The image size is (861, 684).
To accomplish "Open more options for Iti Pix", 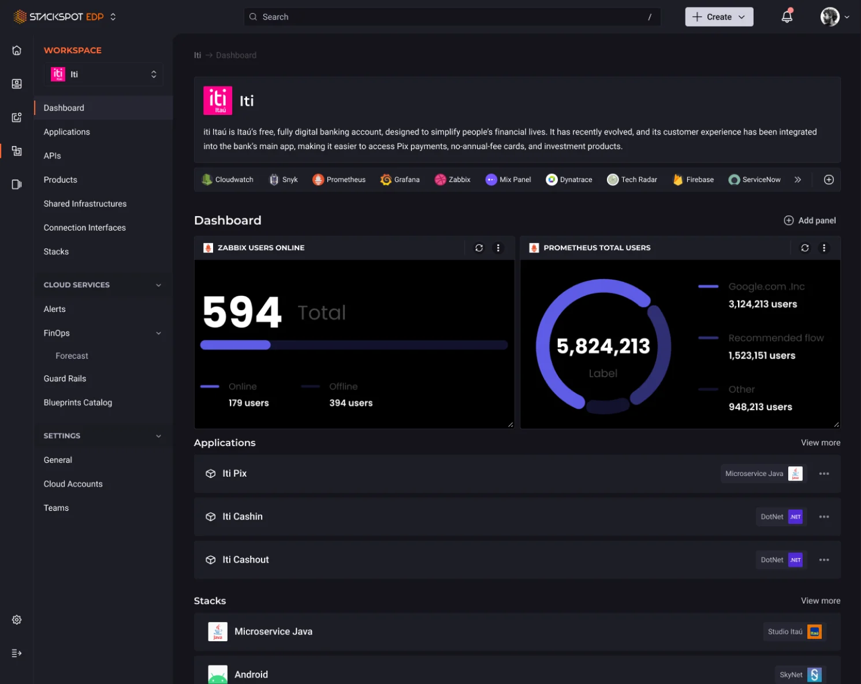I will pyautogui.click(x=824, y=474).
